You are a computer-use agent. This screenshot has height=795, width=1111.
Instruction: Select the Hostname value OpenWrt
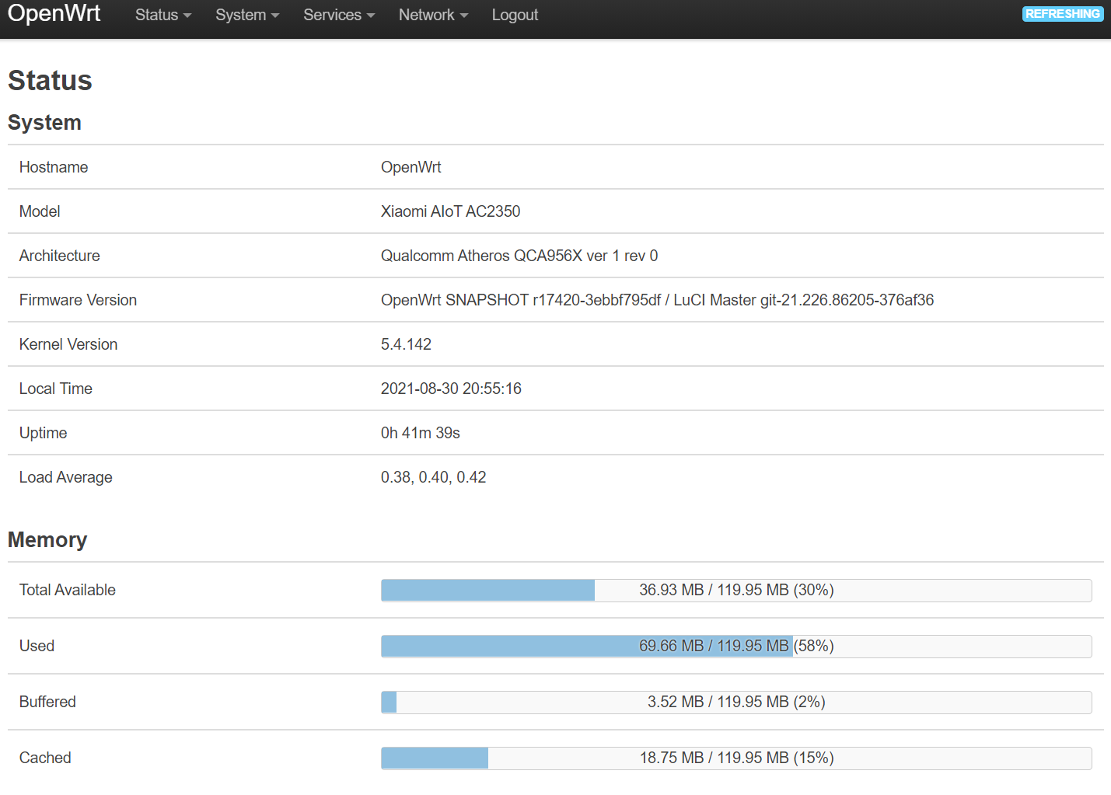[x=411, y=167]
